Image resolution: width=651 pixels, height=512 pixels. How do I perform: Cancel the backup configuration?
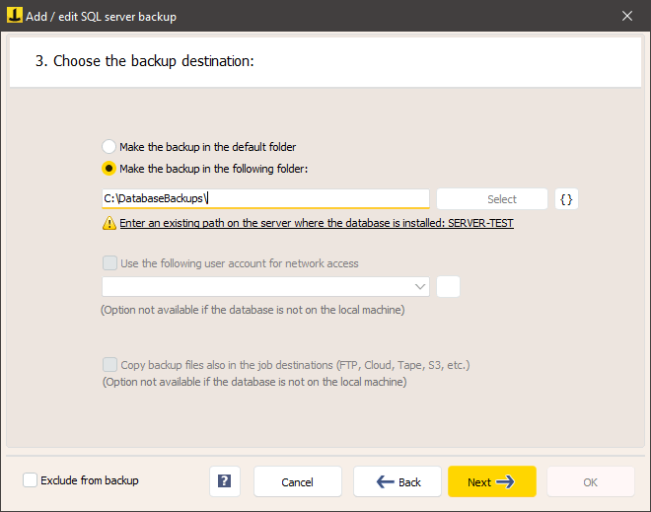point(298,481)
